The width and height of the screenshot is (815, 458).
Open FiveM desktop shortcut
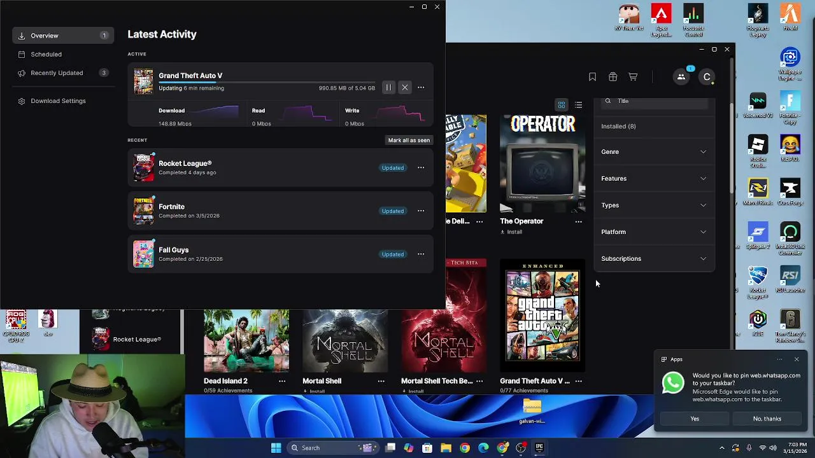pos(790,18)
